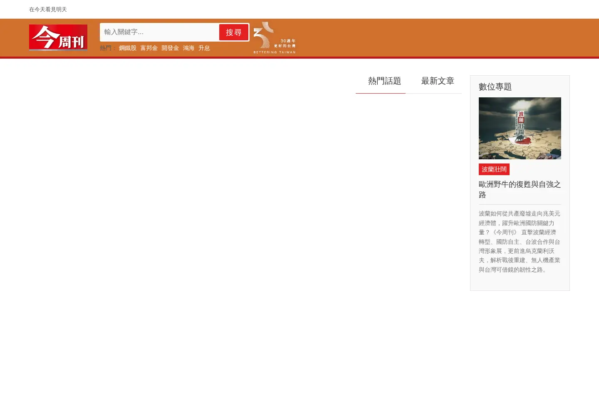Image resolution: width=599 pixels, height=416 pixels.
Task: Focus the 輸入關鍵字 search field
Action: 159,32
